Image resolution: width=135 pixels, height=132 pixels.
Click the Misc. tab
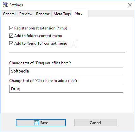coord(80,13)
